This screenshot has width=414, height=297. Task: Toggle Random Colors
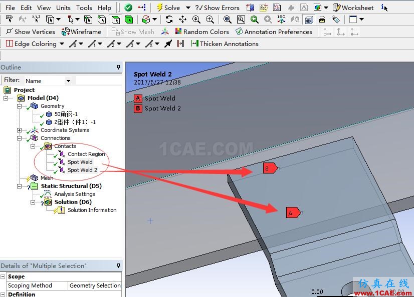[x=202, y=32]
